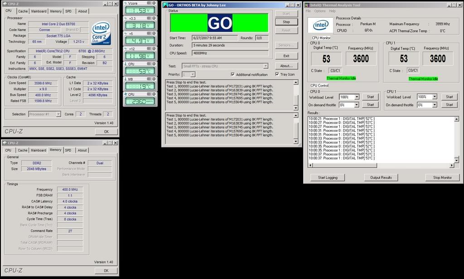Open config icon on +12 widget
The image size is (464, 279).
point(149,48)
